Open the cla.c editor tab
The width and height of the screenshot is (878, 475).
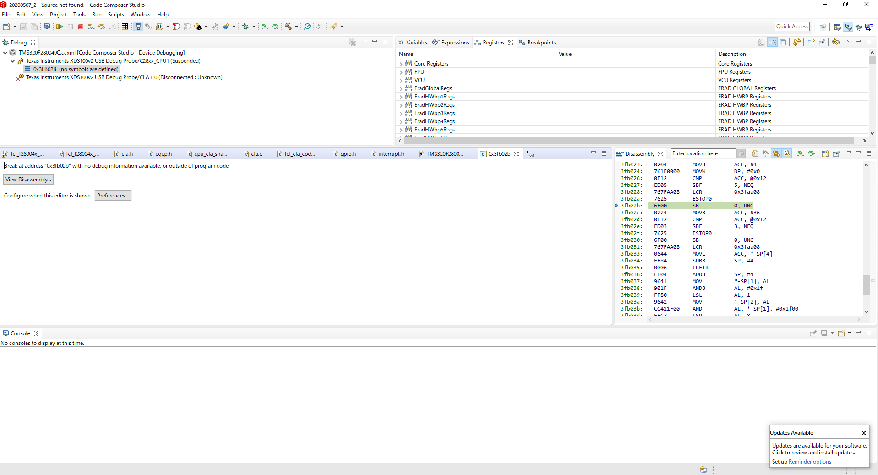[x=253, y=154]
